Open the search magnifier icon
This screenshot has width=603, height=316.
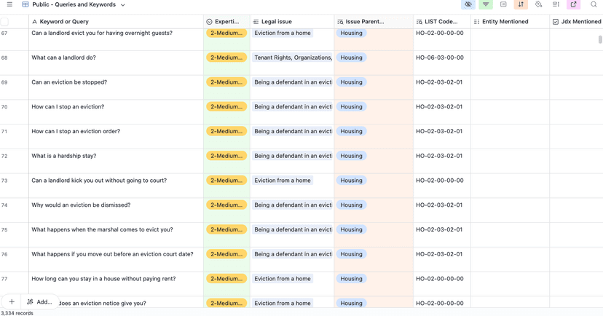594,5
